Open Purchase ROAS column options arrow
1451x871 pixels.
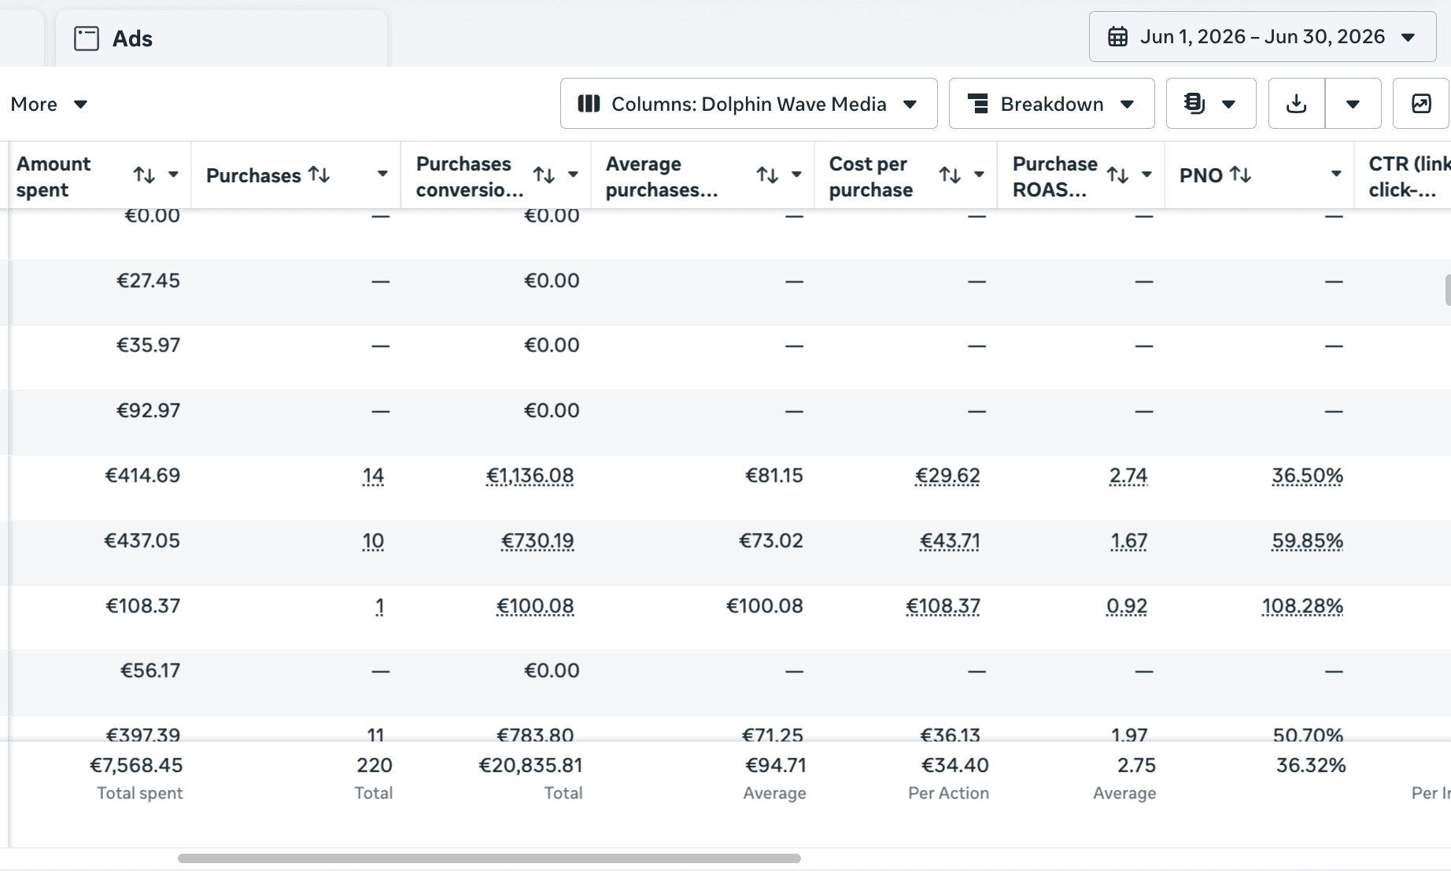1146,175
